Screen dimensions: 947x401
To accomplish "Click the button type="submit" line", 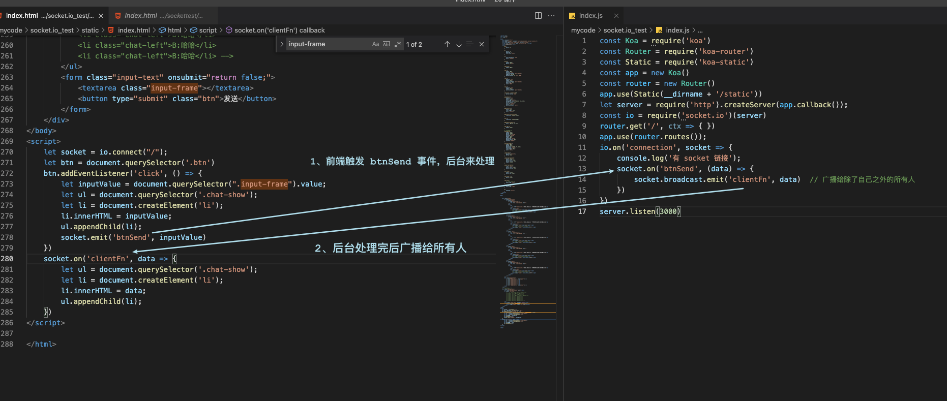I will pos(177,99).
